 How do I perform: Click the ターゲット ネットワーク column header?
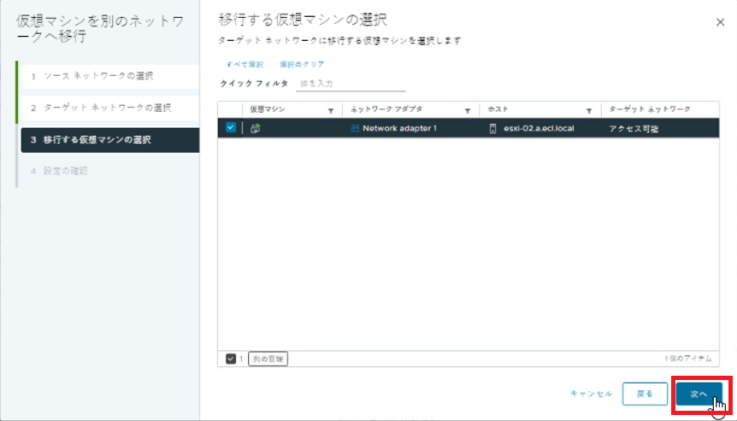point(650,110)
